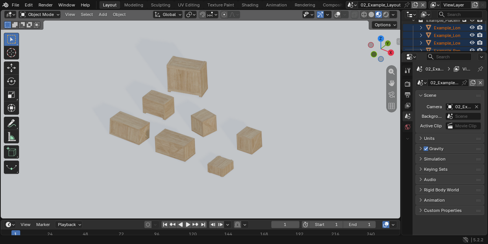The image size is (488, 244).
Task: Choose the Measure ruler tool
Action: (11, 137)
